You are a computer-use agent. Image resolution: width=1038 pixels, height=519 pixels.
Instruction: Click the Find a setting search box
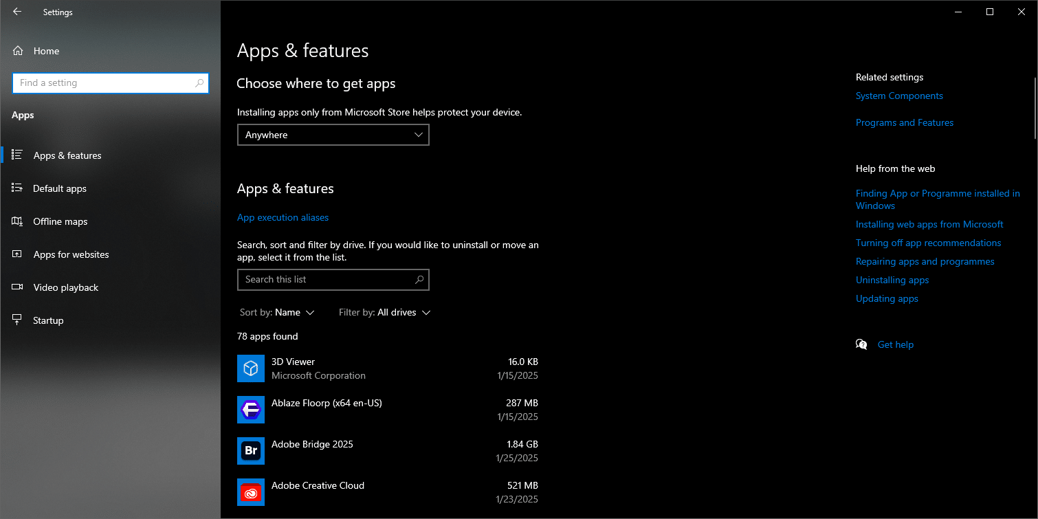click(103, 82)
